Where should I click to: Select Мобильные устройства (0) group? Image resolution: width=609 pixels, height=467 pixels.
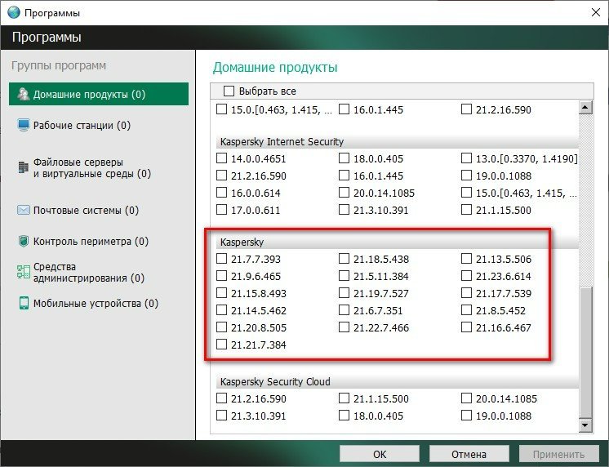tap(88, 303)
